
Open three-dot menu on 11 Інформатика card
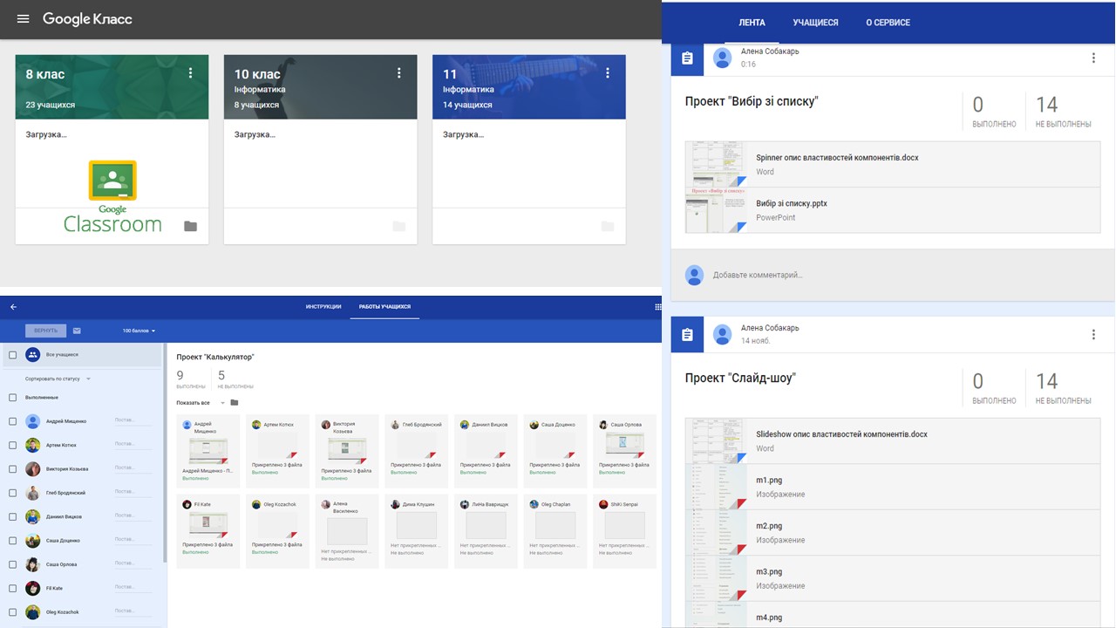coord(608,73)
